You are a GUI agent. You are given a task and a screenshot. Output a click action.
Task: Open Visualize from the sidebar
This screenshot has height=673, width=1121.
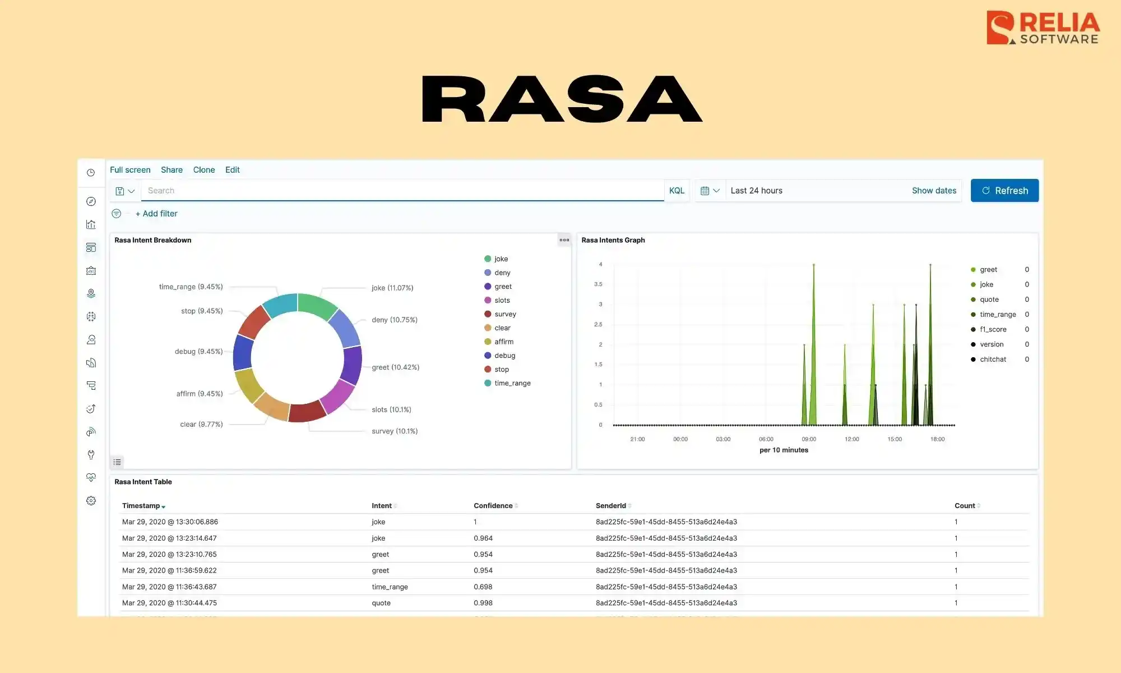tap(91, 224)
